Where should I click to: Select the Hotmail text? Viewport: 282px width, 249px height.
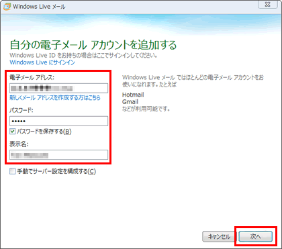133,95
